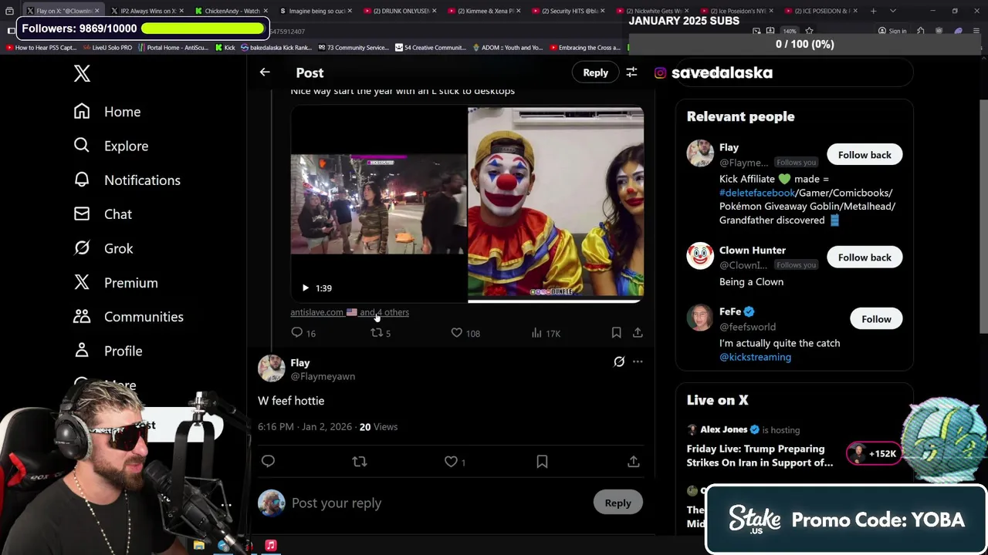Click the +152K listeners badge
988x555 pixels.
(x=872, y=453)
